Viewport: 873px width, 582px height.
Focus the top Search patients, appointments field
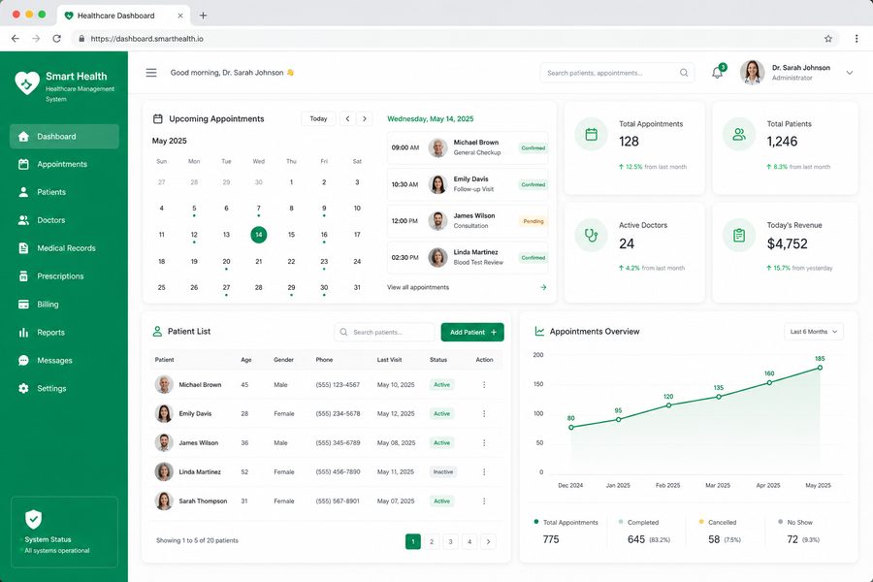(617, 73)
